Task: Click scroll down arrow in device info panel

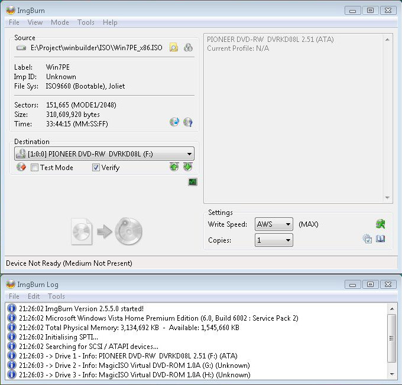Action: (x=387, y=197)
